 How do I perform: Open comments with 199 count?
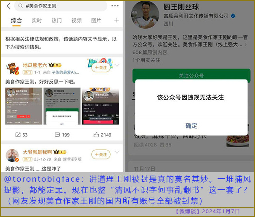click(62, 135)
